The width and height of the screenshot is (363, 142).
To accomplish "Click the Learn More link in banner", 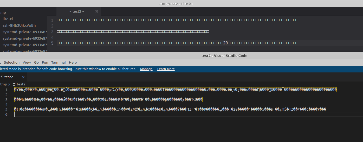I will [x=166, y=69].
